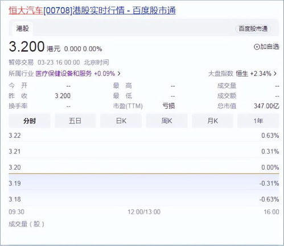Click the 暂停交易 status text
Image resolution: width=284 pixels, height=246 pixels.
pos(21,62)
